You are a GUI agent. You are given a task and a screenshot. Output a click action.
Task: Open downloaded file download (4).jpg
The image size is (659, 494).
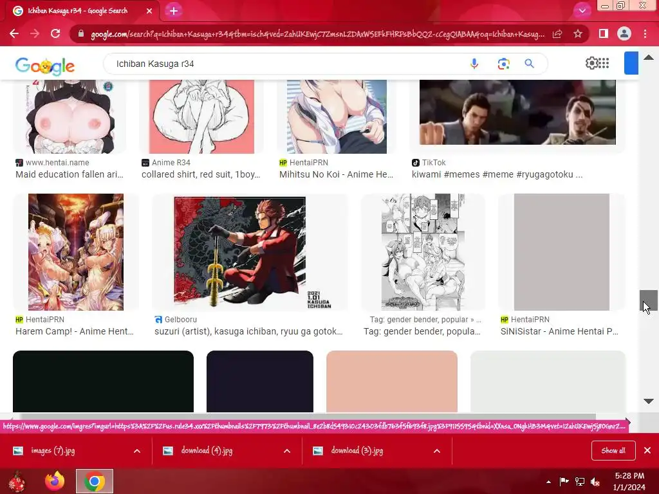(207, 451)
